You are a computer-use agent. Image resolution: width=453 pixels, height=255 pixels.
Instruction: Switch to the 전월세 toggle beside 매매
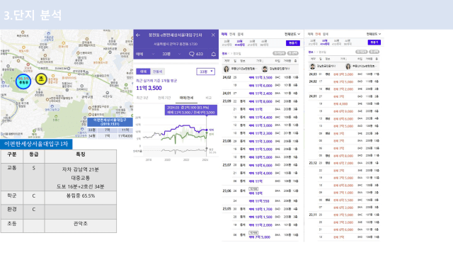(x=157, y=72)
